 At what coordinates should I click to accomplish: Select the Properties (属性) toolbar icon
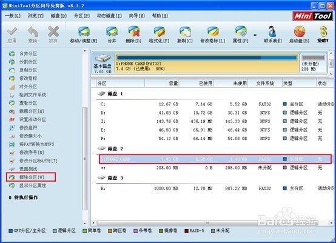(241, 32)
